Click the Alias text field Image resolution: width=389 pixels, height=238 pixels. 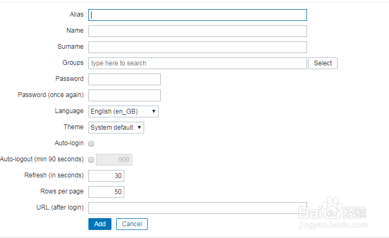(197, 15)
